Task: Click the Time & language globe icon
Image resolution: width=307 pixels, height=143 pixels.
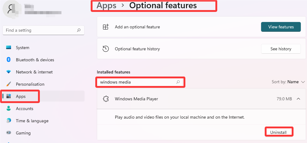Action: pyautogui.click(x=9, y=121)
